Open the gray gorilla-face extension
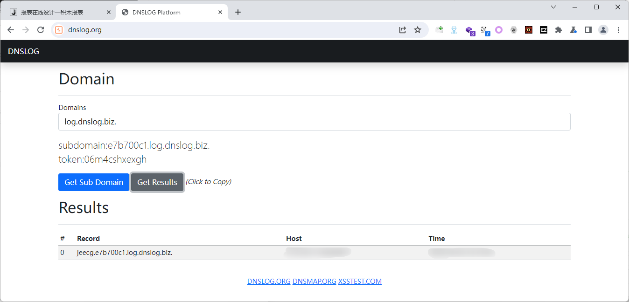 coord(514,30)
